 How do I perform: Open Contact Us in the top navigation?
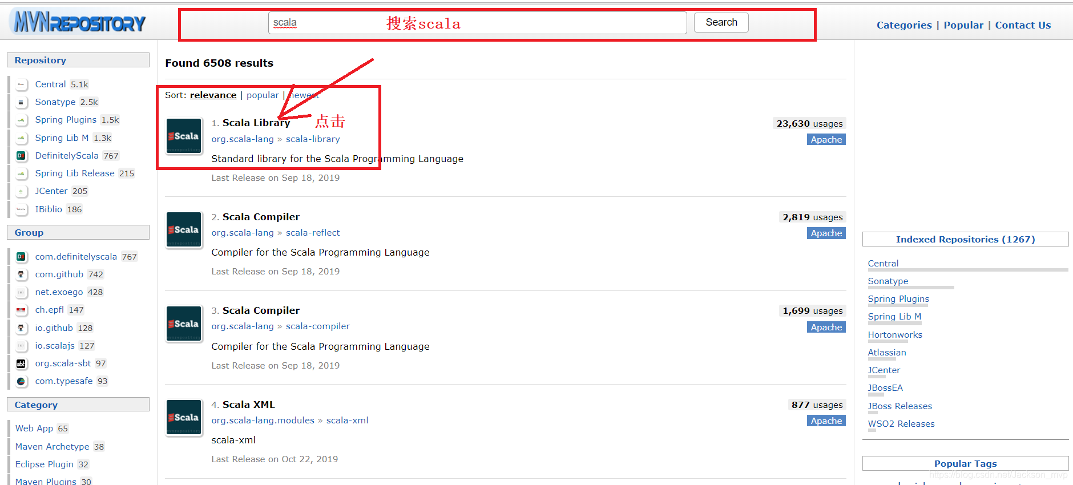(1023, 25)
